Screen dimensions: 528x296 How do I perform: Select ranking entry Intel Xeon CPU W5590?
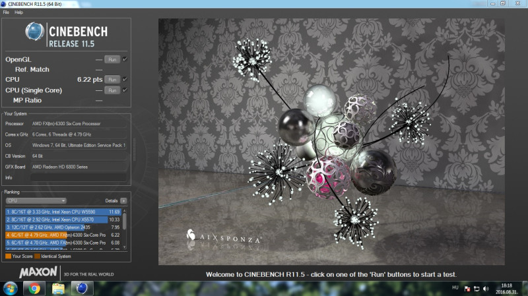[x=63, y=212]
